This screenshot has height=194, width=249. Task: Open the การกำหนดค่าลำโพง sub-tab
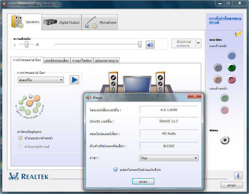pyautogui.click(x=27, y=60)
